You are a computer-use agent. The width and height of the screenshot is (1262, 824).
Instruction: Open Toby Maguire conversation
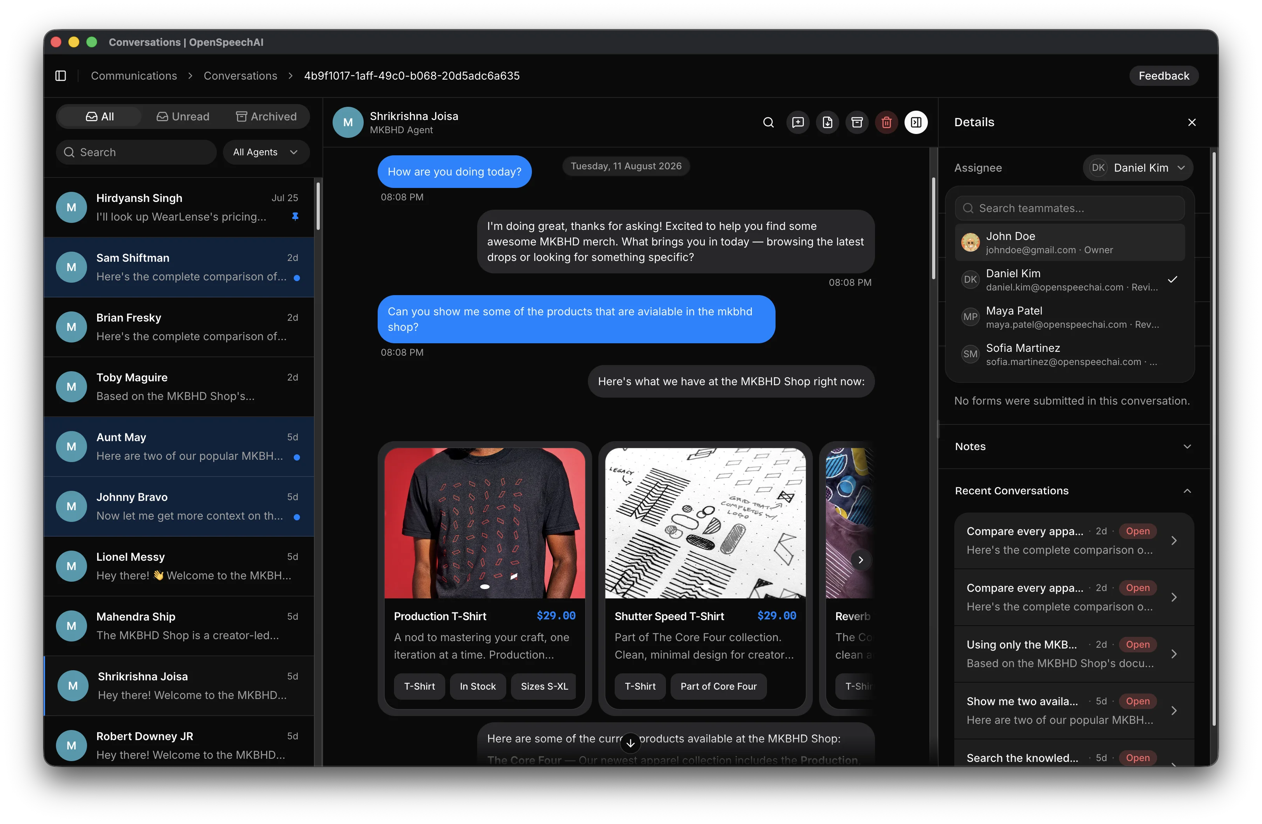pyautogui.click(x=179, y=387)
